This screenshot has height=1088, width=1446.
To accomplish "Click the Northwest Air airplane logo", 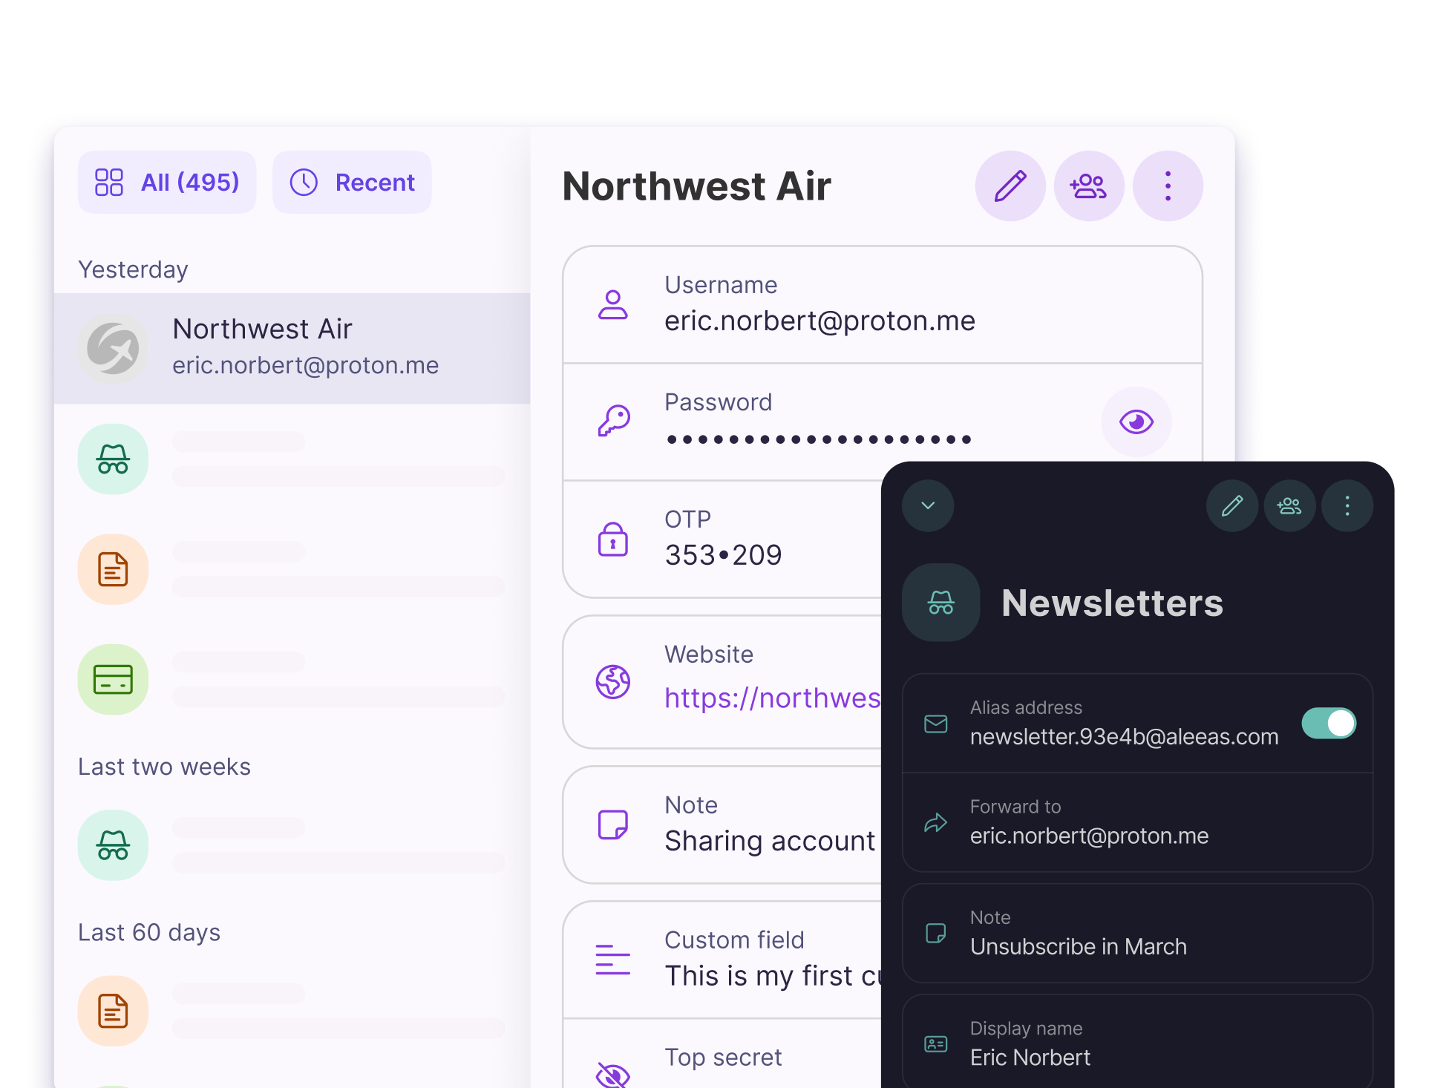I will [113, 348].
